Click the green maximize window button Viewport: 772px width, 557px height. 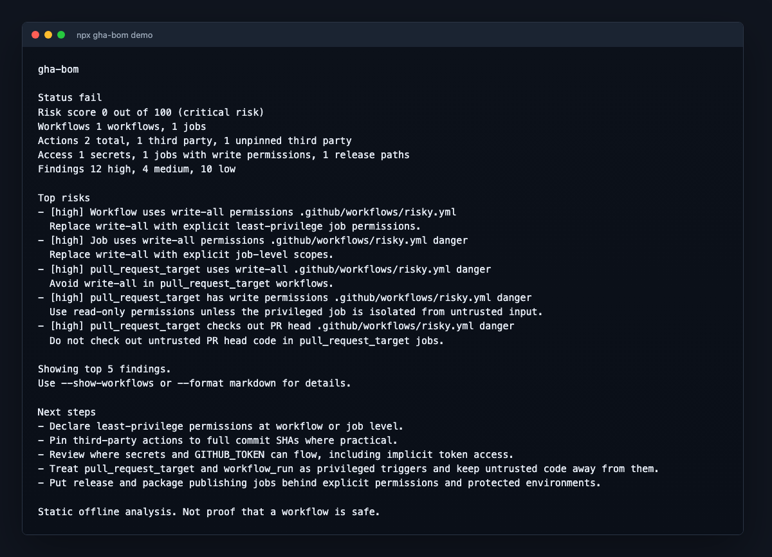[61, 35]
